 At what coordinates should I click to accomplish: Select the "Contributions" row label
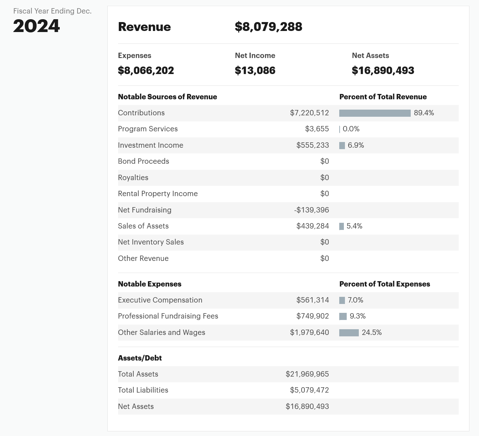click(x=141, y=113)
